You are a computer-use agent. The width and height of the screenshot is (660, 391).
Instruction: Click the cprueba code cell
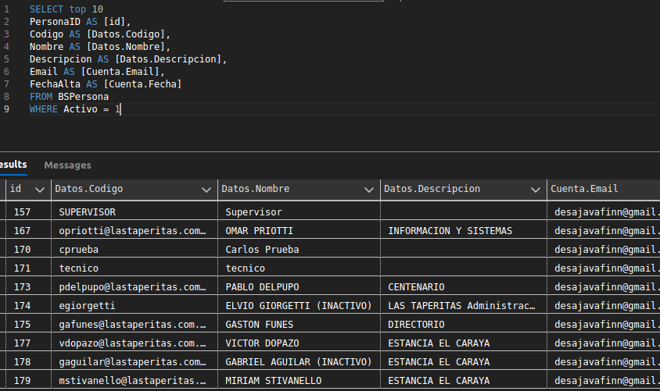[x=78, y=249]
